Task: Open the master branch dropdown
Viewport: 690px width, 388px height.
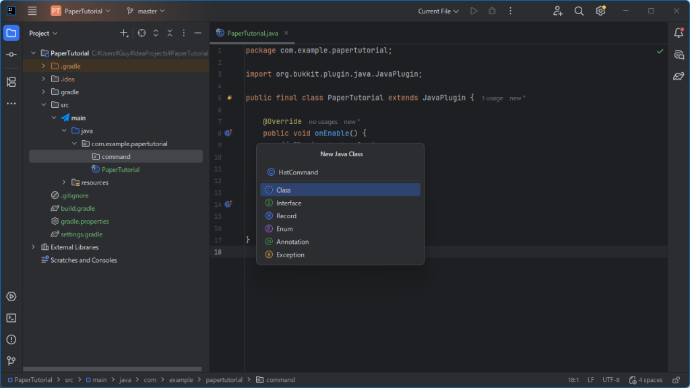Action: tap(146, 11)
